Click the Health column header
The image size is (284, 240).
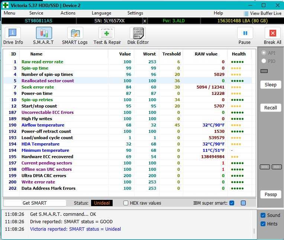click(x=239, y=54)
